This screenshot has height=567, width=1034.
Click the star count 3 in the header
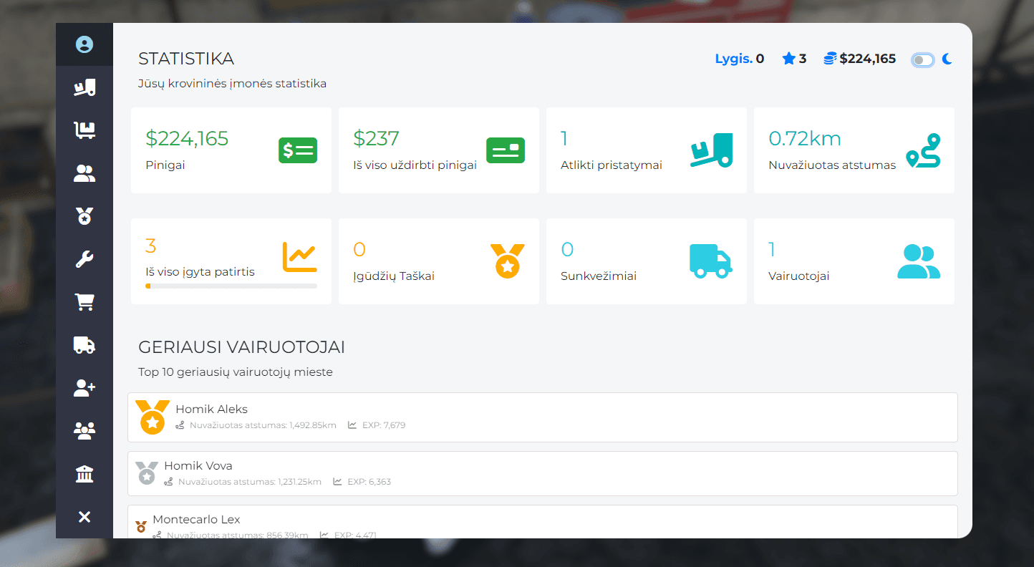point(803,59)
